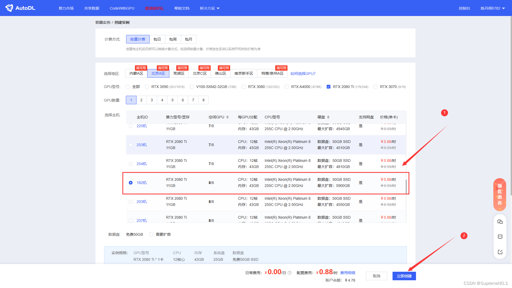The width and height of the screenshot is (512, 288).
Task: Check the 全部 GPU type checkbox
Action: point(128,87)
